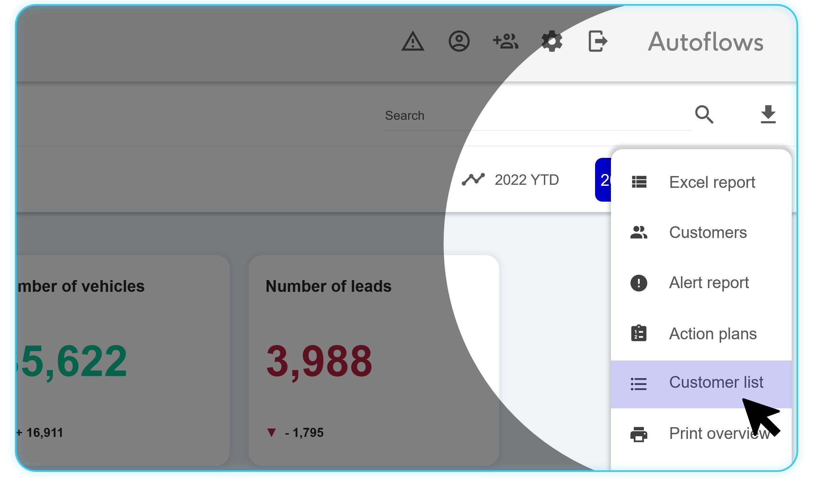816x479 pixels.
Task: Select the 2022 YTD trend tab
Action: point(511,180)
